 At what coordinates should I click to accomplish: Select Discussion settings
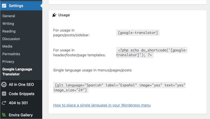[x=11, y=39]
